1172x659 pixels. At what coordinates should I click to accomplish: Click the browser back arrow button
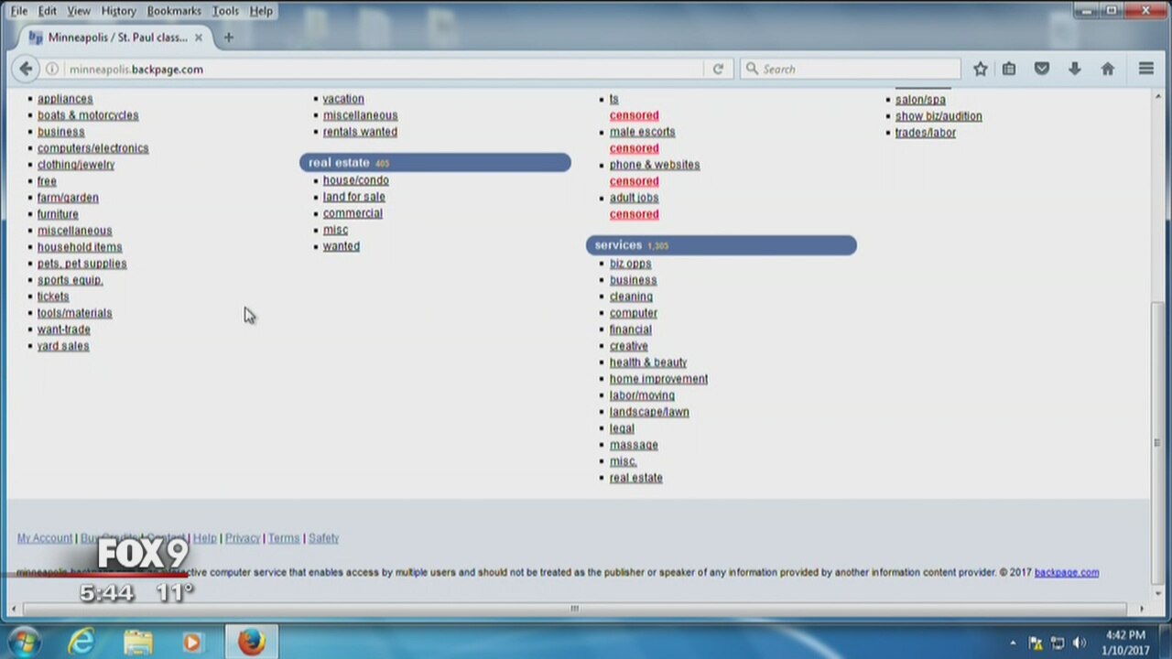tap(26, 69)
